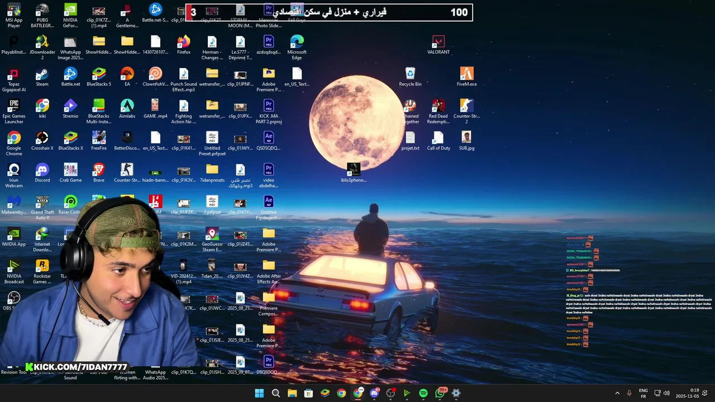Screen dimensions: 715x402
Task: Open the Call of Duty file icon
Action: coord(438,141)
